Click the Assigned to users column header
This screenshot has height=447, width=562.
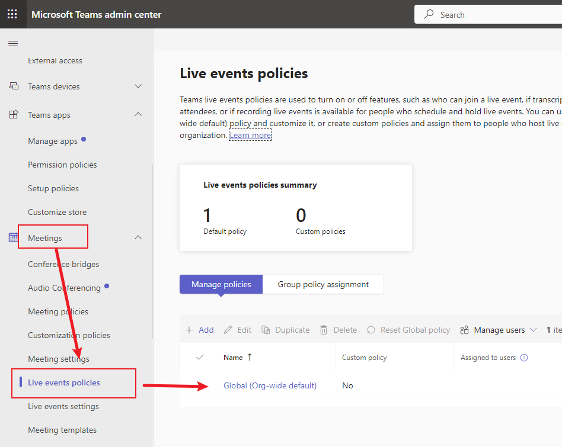488,358
